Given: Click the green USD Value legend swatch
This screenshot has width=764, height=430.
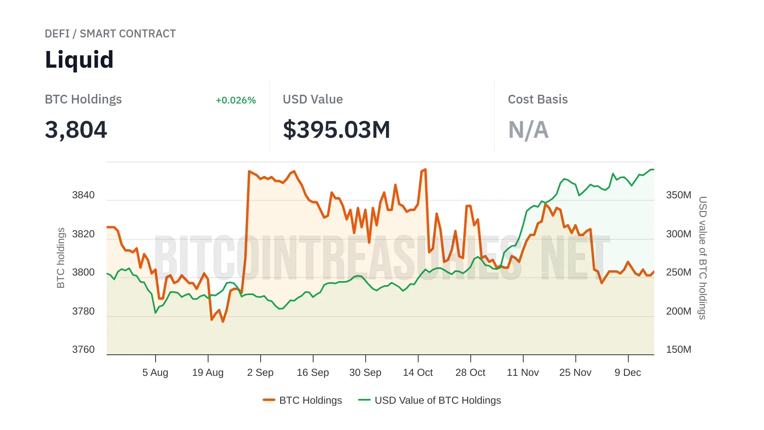Looking at the screenshot, I should 364,400.
